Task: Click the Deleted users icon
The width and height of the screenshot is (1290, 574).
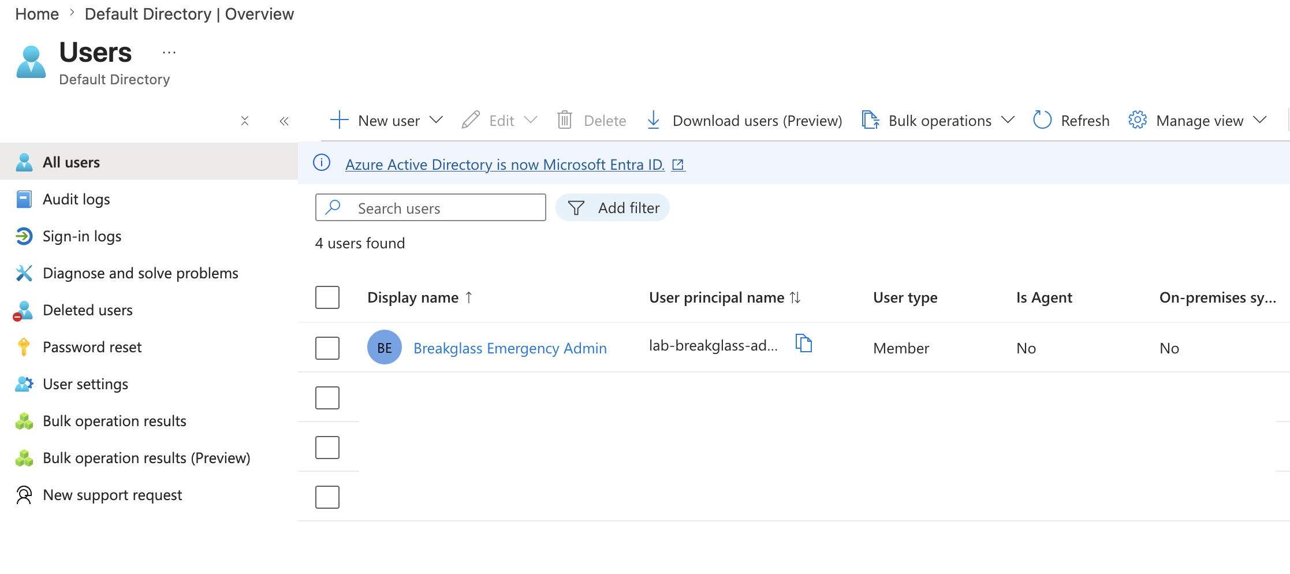Action: (23, 311)
